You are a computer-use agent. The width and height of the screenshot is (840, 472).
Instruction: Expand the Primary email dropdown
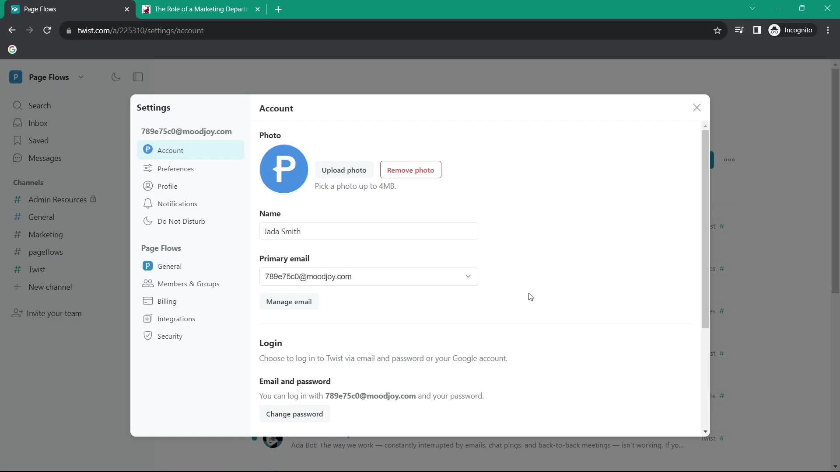tap(368, 277)
